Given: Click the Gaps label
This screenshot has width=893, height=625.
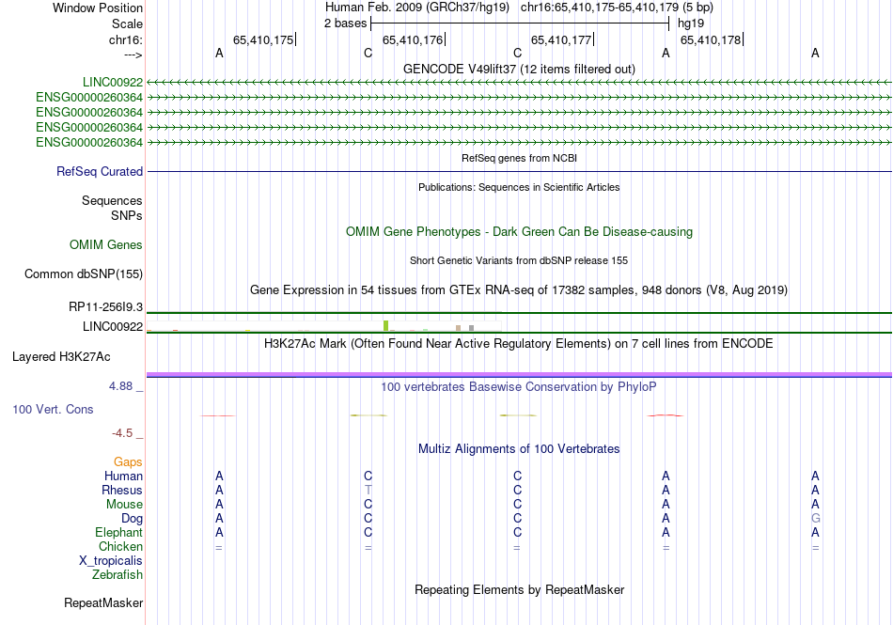Looking at the screenshot, I should coord(128,461).
